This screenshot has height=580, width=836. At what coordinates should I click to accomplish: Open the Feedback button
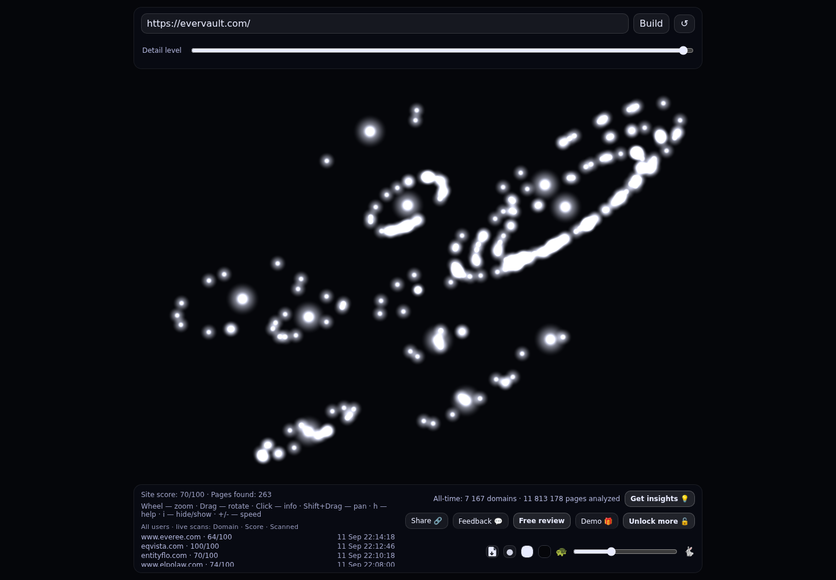[x=481, y=521]
